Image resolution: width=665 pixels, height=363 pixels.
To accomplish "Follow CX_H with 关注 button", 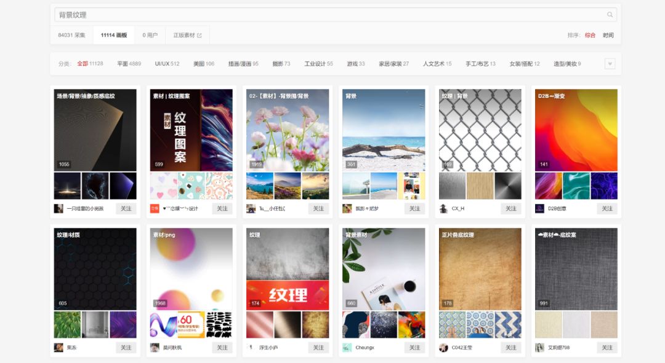I will [x=511, y=209].
